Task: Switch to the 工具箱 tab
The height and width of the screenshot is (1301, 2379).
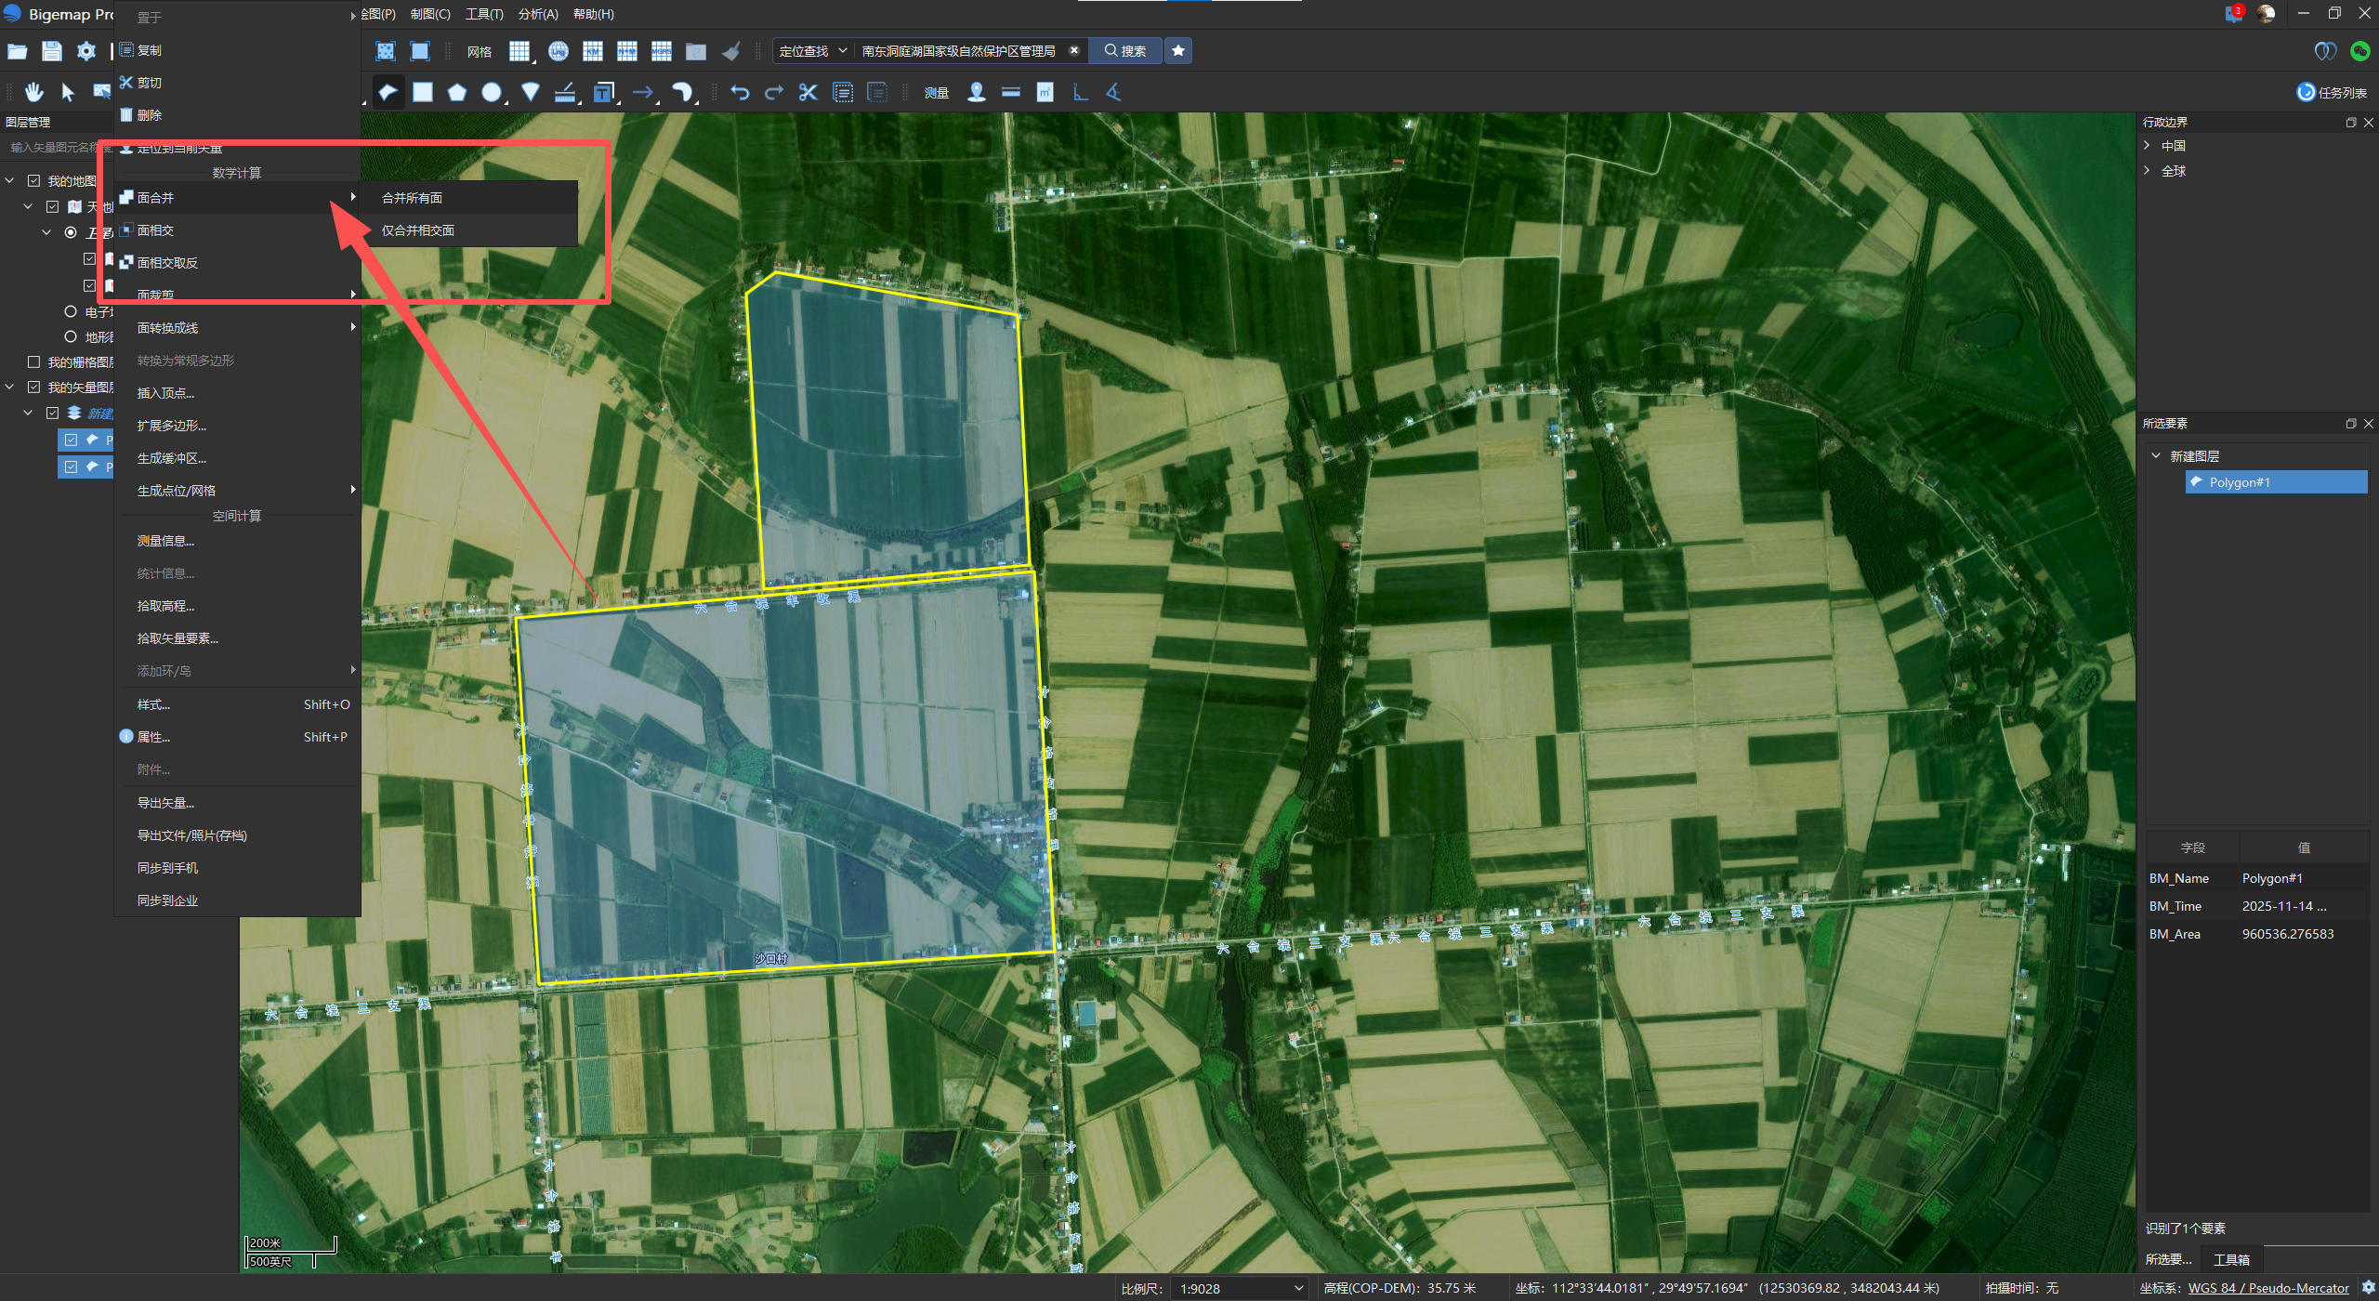Action: pos(2231,1259)
